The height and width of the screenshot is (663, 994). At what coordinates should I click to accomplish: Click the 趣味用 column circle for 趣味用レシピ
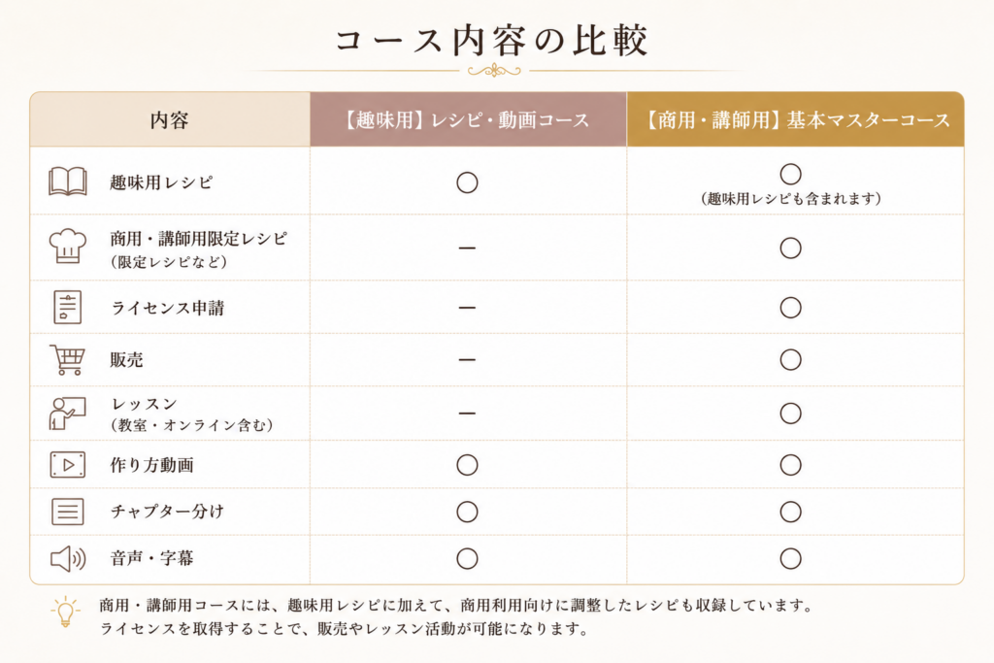coord(467,182)
